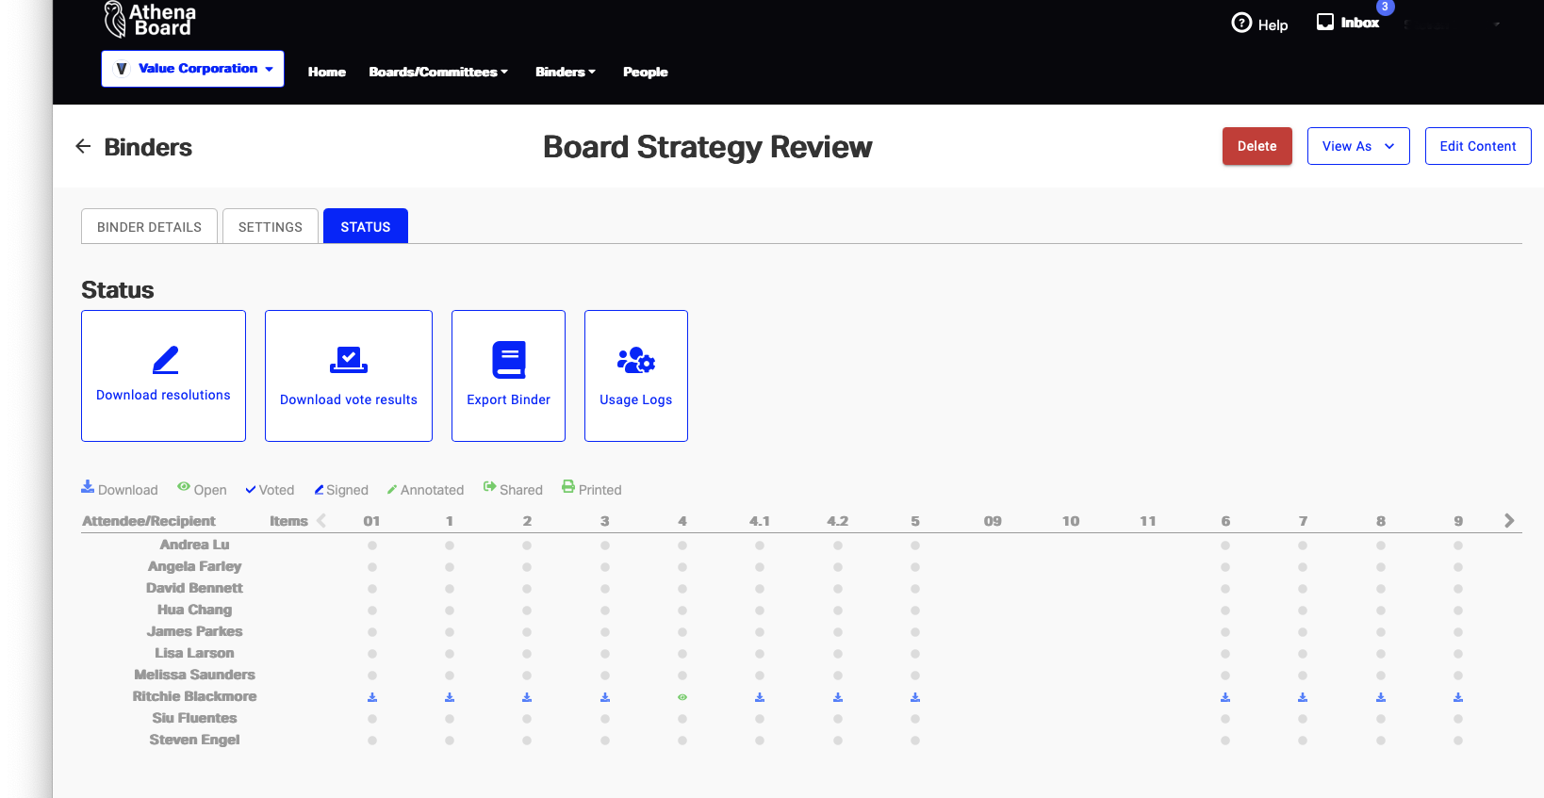This screenshot has height=798, width=1544.
Task: Expand the Boards/Committees menu
Action: [438, 72]
